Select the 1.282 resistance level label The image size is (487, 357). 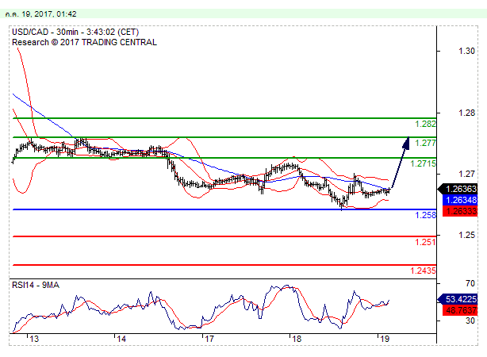point(425,124)
